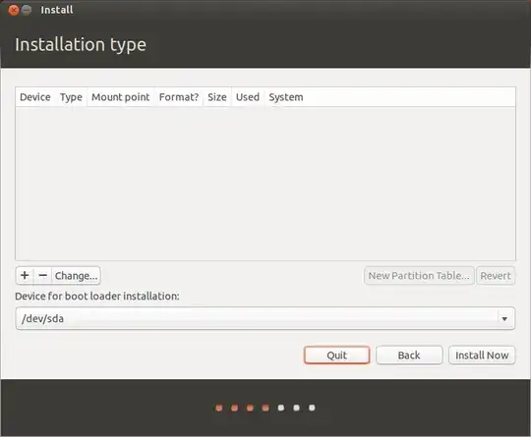Start installation with Install Now
Image resolution: width=531 pixels, height=437 pixels.
click(482, 355)
